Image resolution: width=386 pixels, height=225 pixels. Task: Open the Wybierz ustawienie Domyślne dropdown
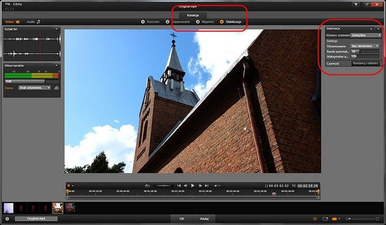pyautogui.click(x=366, y=35)
